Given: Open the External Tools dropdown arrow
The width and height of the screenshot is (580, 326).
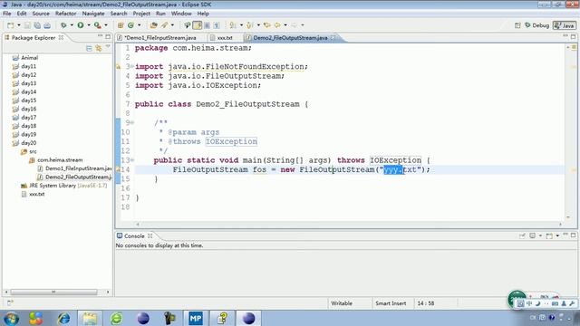Looking at the screenshot, I should pos(106,25).
